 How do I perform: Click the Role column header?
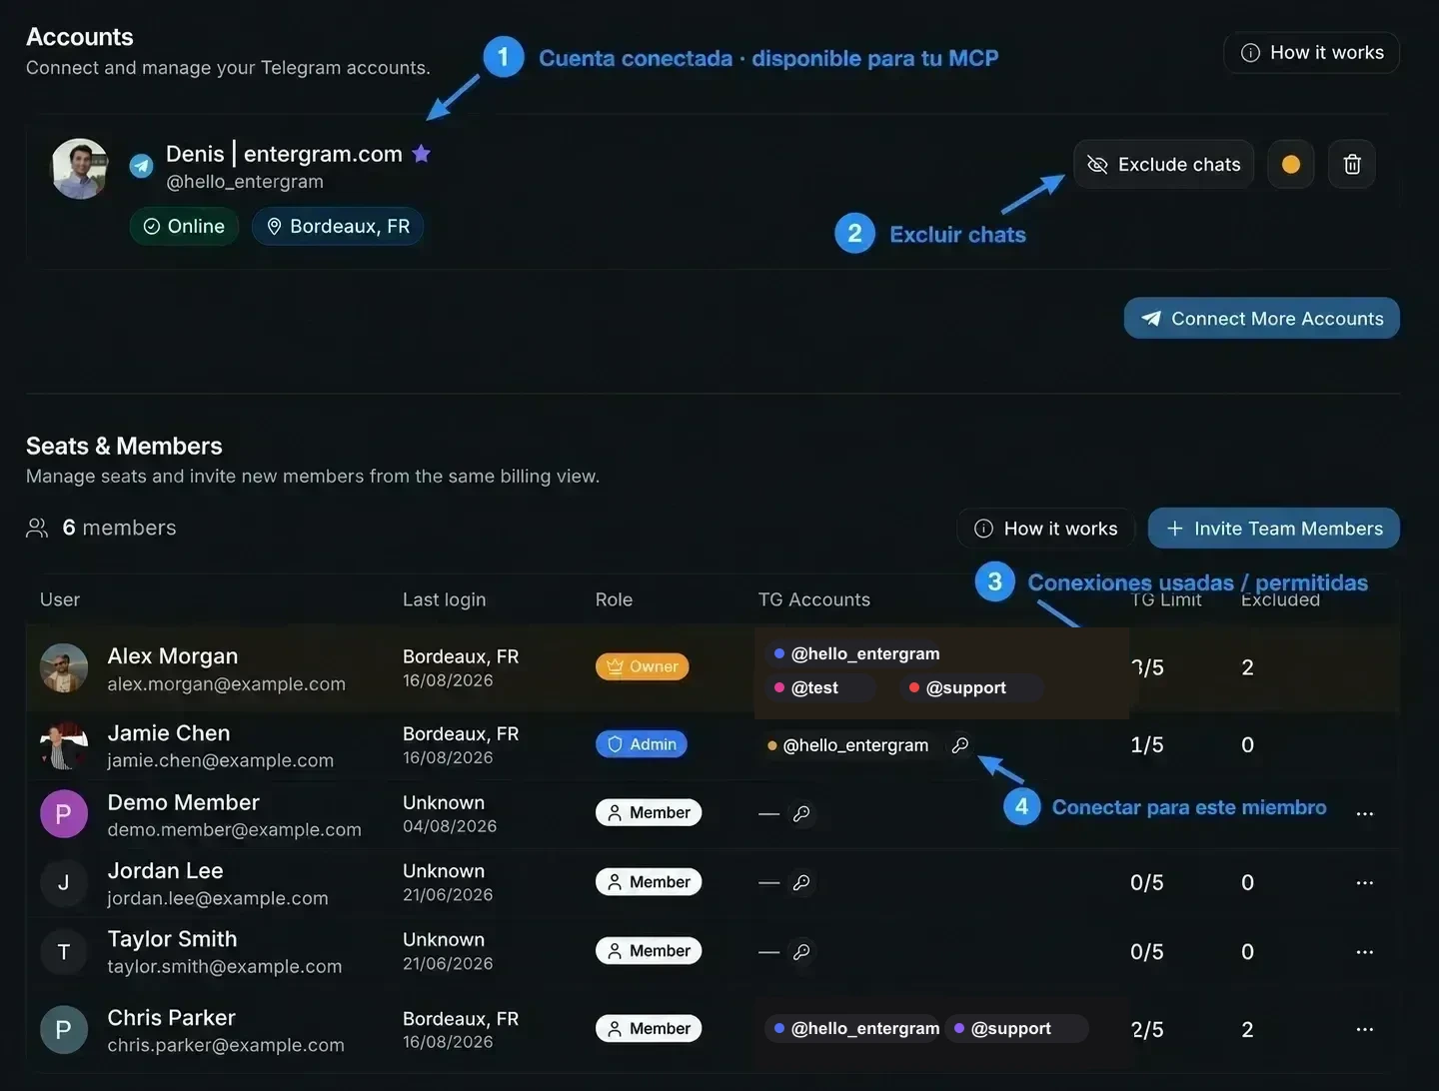(x=614, y=599)
